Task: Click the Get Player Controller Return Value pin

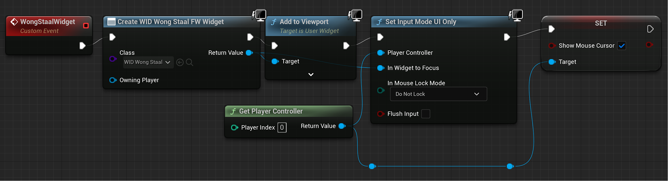Action: [x=342, y=126]
